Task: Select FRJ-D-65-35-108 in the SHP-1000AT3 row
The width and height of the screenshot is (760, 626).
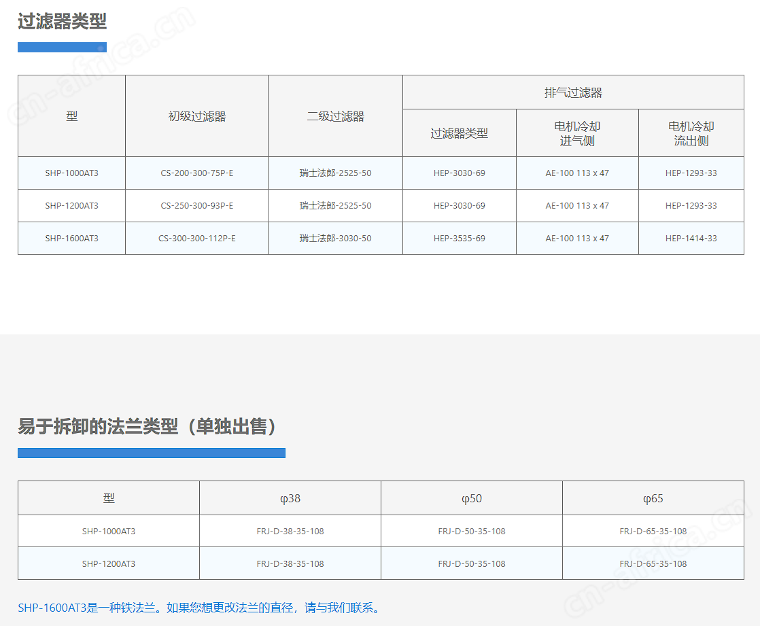Action: [x=653, y=531]
